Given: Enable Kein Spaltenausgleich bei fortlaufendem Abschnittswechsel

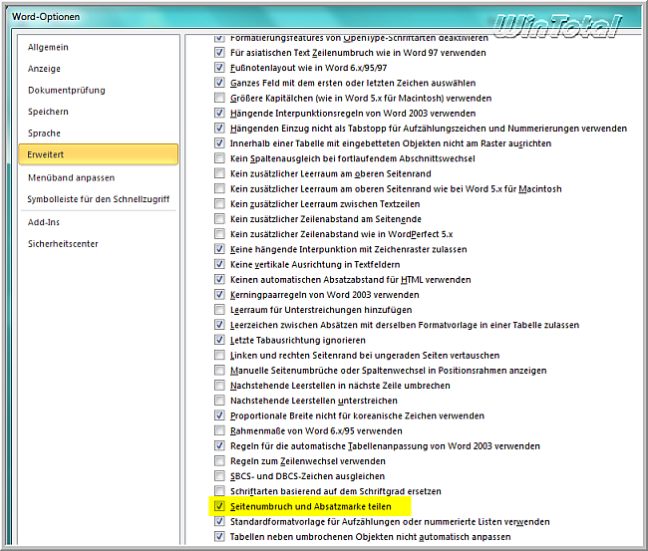Looking at the screenshot, I should click(219, 158).
